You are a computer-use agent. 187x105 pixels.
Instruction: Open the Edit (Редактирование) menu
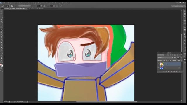point(13,3)
